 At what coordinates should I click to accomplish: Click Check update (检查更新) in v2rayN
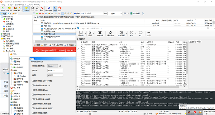(121, 34)
